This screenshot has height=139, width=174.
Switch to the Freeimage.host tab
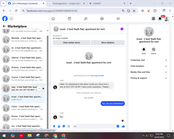tap(66, 3)
